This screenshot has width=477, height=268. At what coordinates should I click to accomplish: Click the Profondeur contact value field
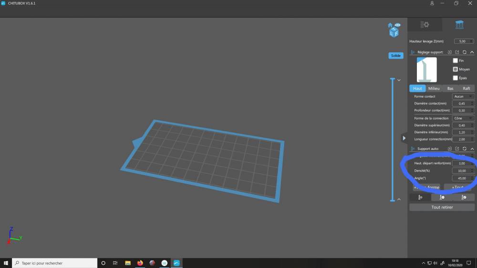463,110
